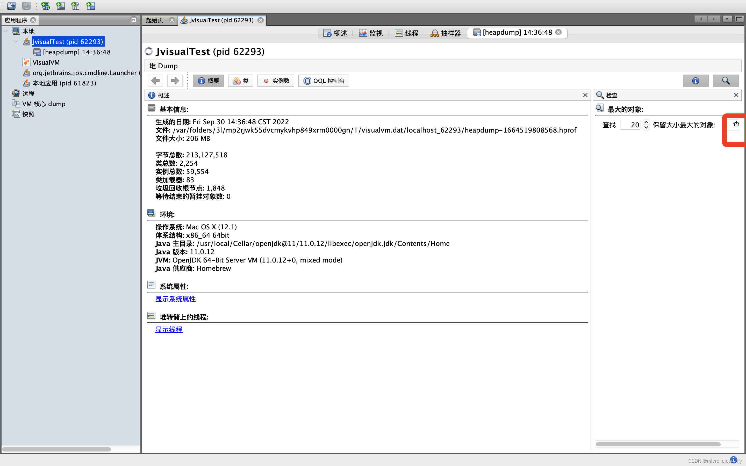Screen dimensions: 746x466
Task: Click scroll-tabs-right arrow at top right
Action: point(714,19)
